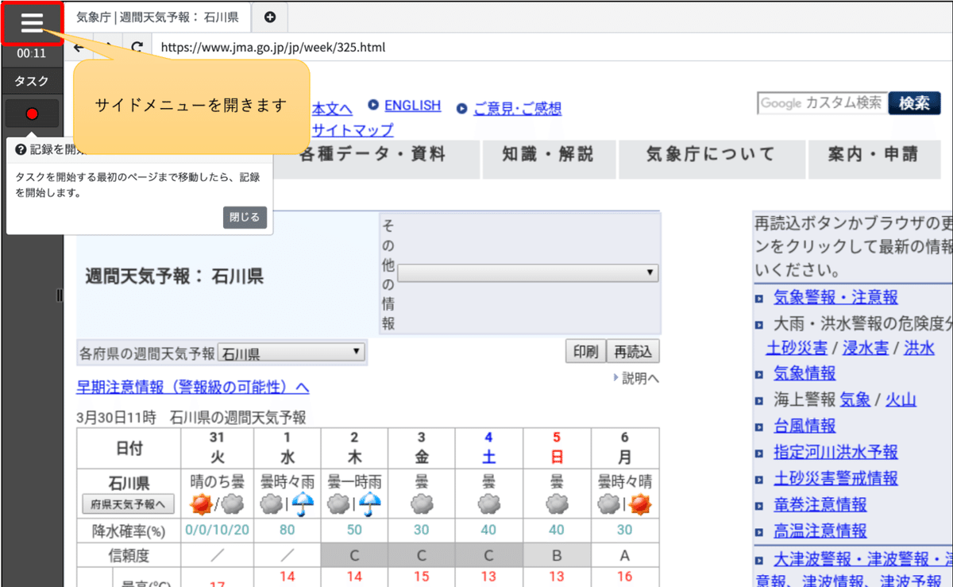
Task: Go back using the browser back arrow
Action: [x=77, y=48]
